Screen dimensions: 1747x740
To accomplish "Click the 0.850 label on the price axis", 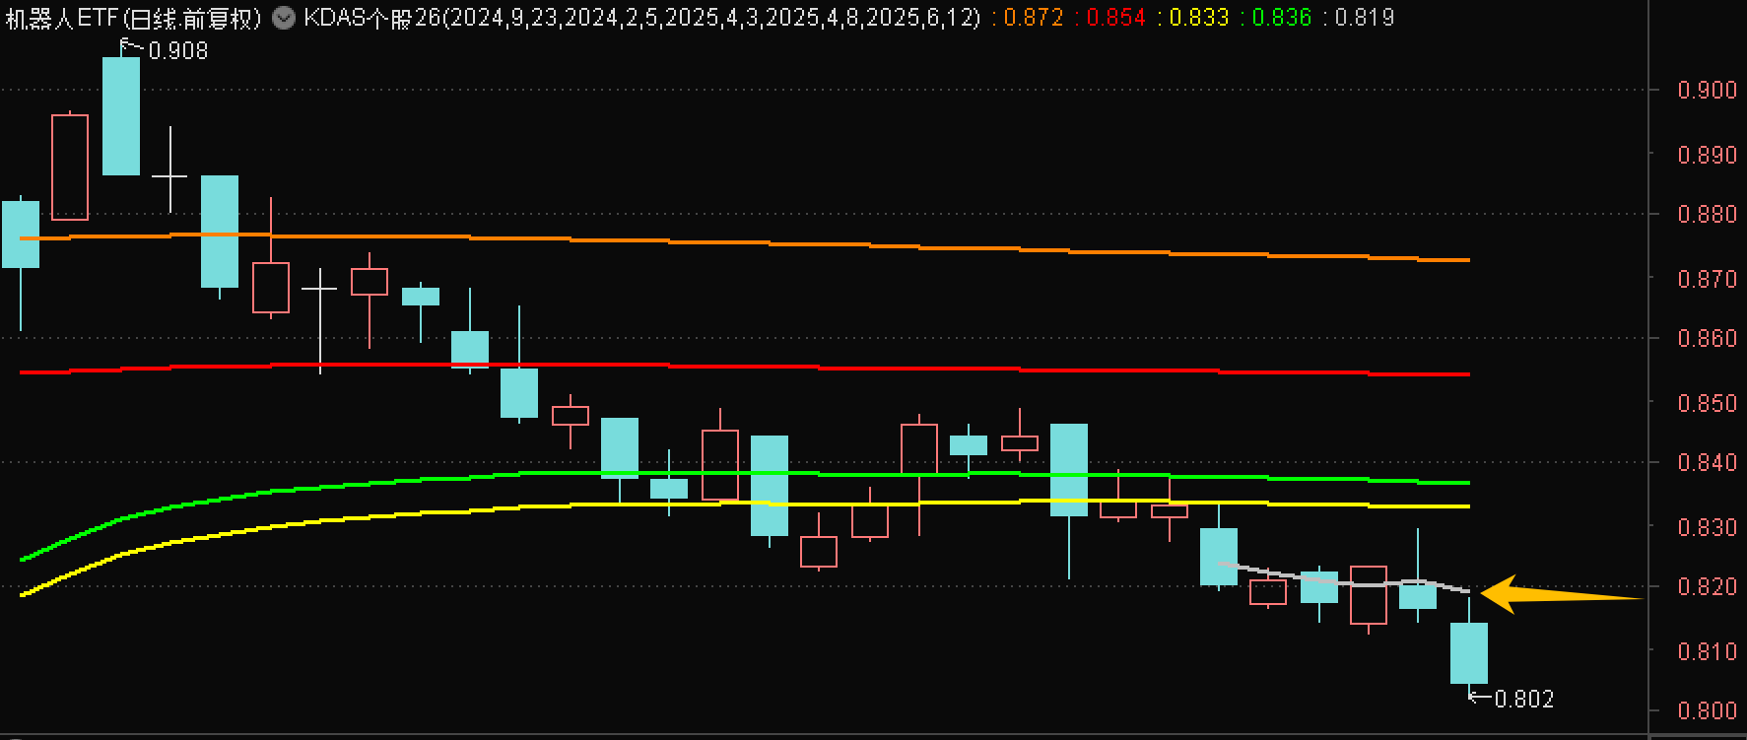I will [1708, 403].
